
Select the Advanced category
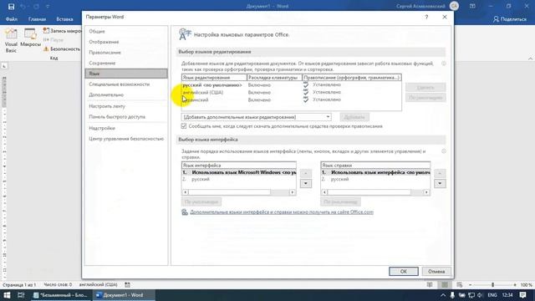pyautogui.click(x=126, y=94)
